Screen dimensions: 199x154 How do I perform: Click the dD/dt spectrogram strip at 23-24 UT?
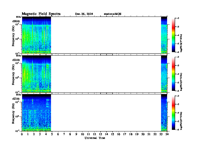tap(164, 74)
